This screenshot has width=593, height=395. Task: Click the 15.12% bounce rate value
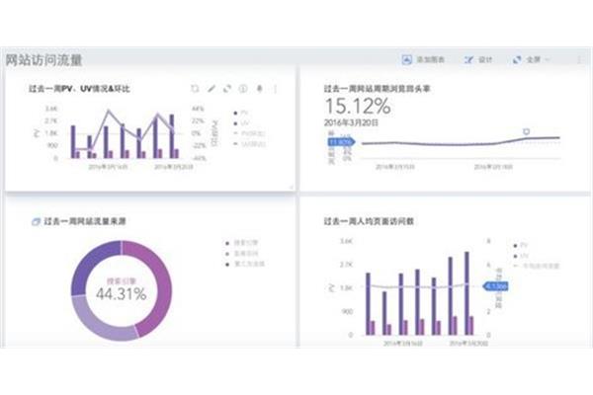(358, 106)
